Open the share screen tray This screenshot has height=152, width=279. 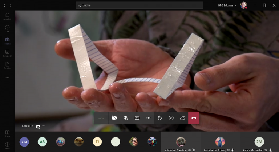tap(137, 118)
